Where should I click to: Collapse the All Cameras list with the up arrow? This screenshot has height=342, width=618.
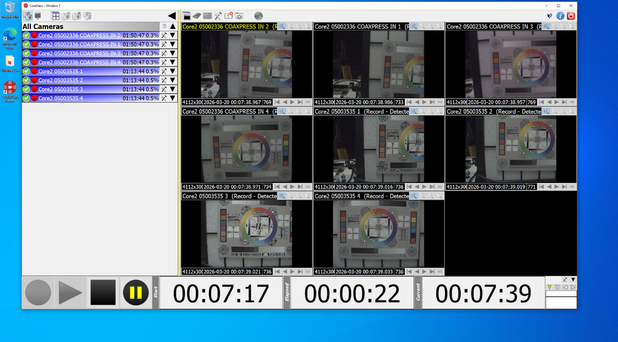172,27
